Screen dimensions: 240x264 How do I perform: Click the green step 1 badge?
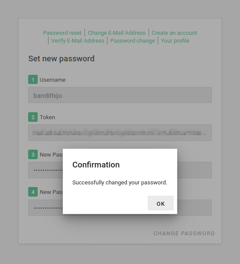(x=33, y=80)
